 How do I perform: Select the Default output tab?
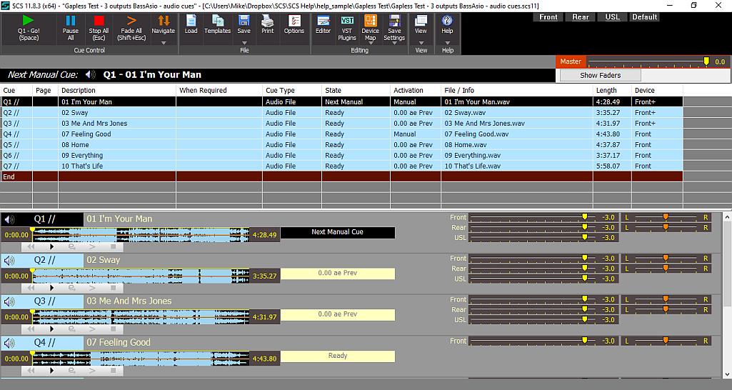coord(645,17)
